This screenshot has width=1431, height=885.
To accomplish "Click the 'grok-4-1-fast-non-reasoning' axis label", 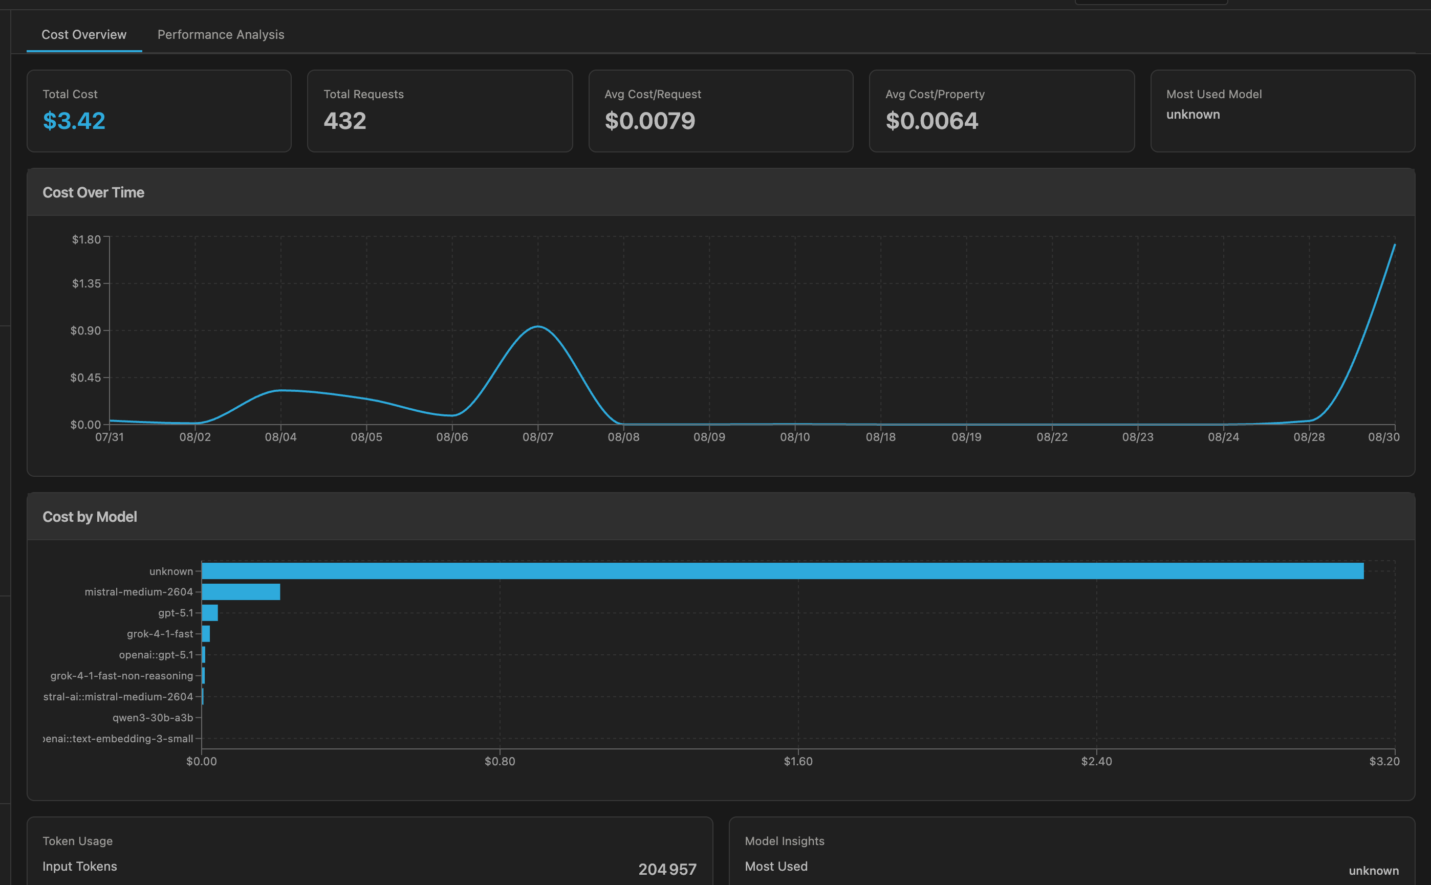I will pyautogui.click(x=122, y=675).
